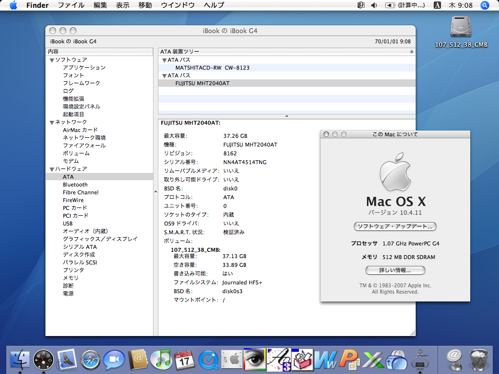499x374 pixels.
Task: Open the iCal calendar Dock icon
Action: tap(184, 360)
